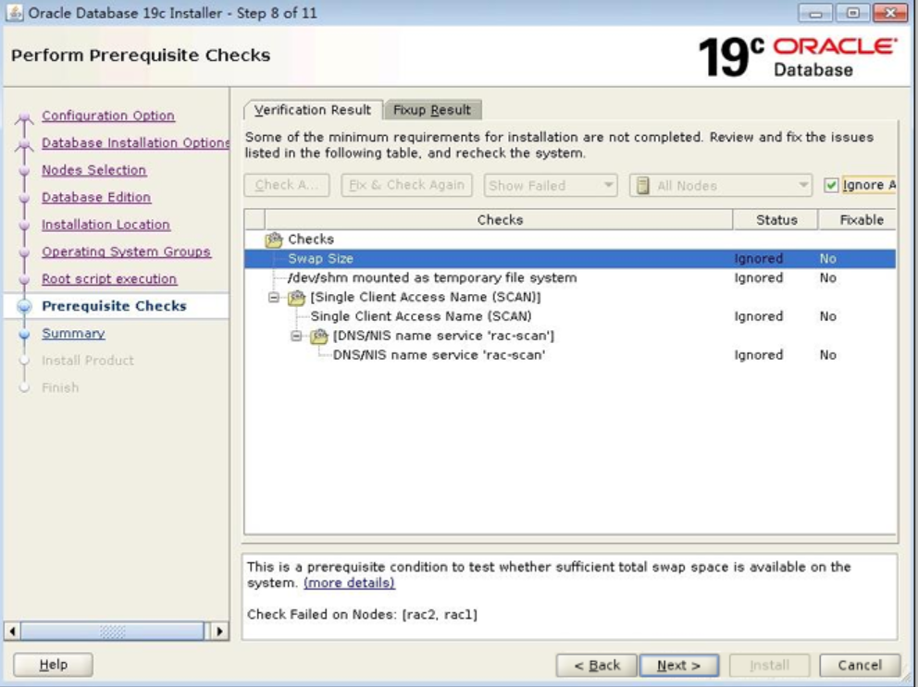Click the Back button
The width and height of the screenshot is (918, 687).
(596, 666)
